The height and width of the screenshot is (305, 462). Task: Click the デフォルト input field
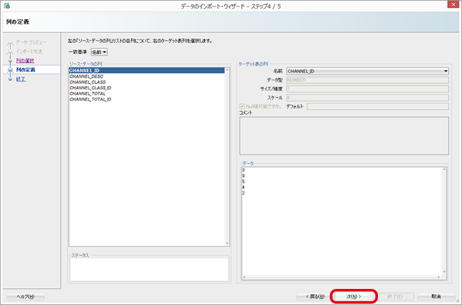(x=377, y=106)
